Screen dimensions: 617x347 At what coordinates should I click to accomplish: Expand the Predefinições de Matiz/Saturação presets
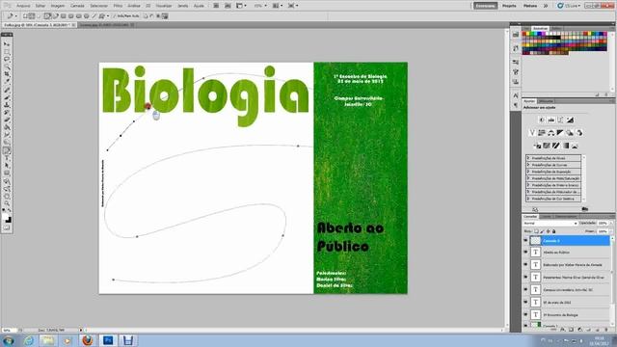tap(528, 178)
